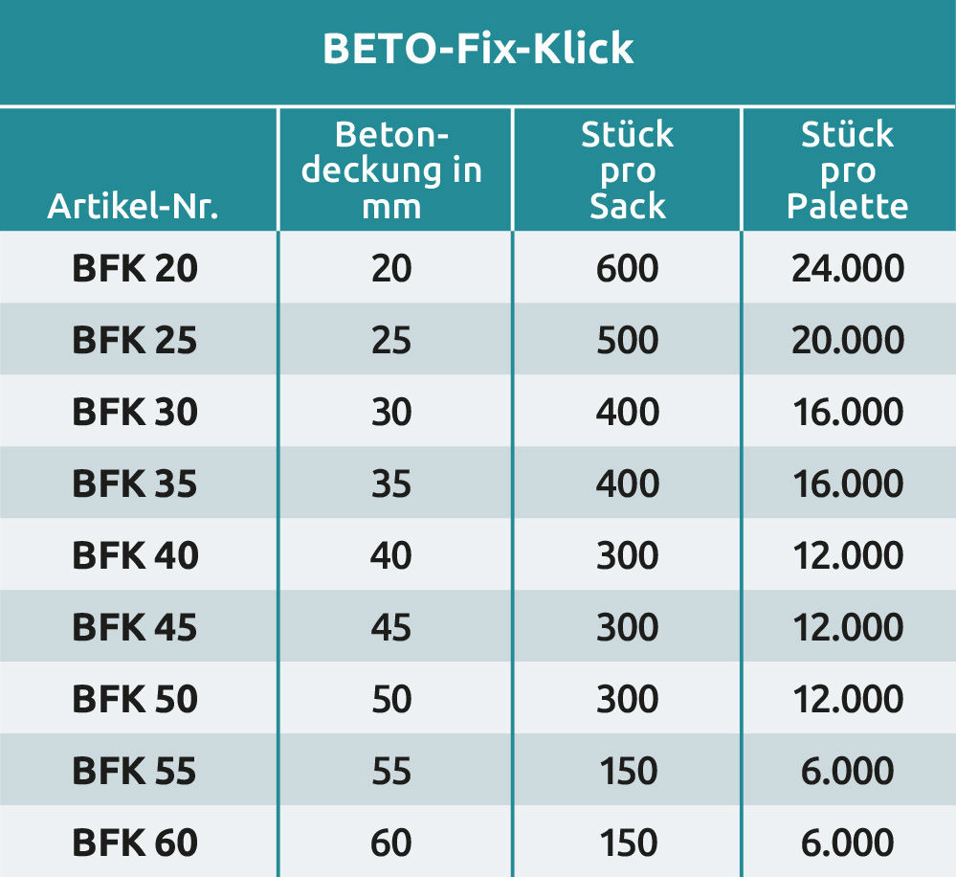
Task: Select the BFK 50 article cell
Action: (x=135, y=700)
